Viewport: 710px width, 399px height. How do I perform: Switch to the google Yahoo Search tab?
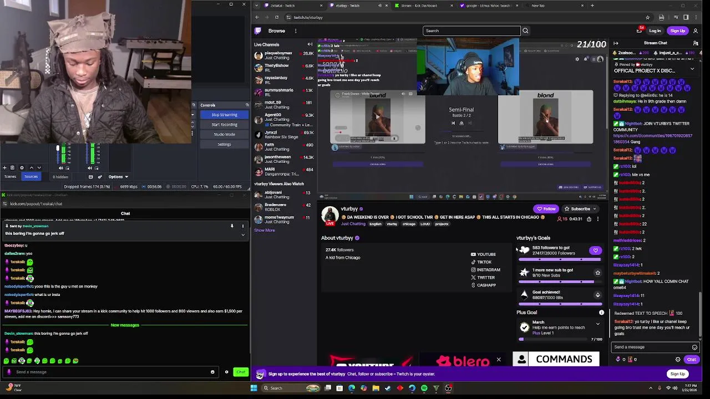click(489, 6)
